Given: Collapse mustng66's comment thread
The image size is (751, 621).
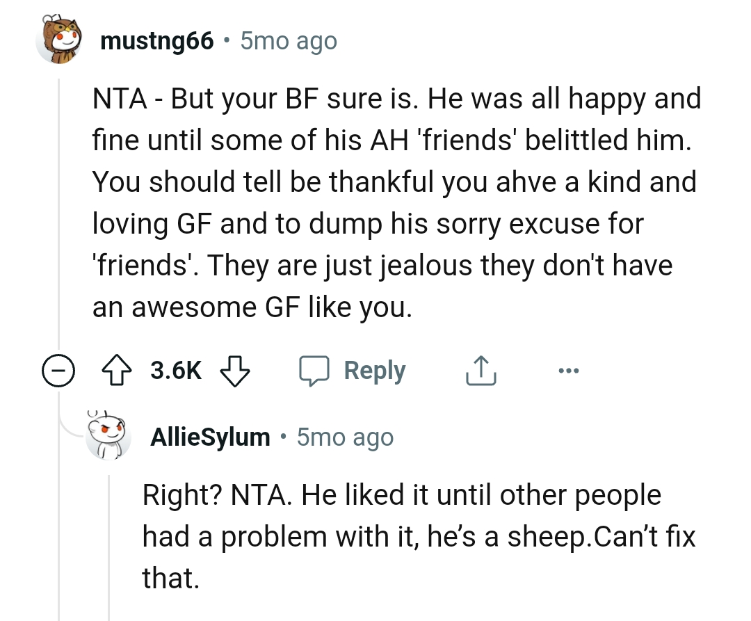Looking at the screenshot, I should [59, 370].
